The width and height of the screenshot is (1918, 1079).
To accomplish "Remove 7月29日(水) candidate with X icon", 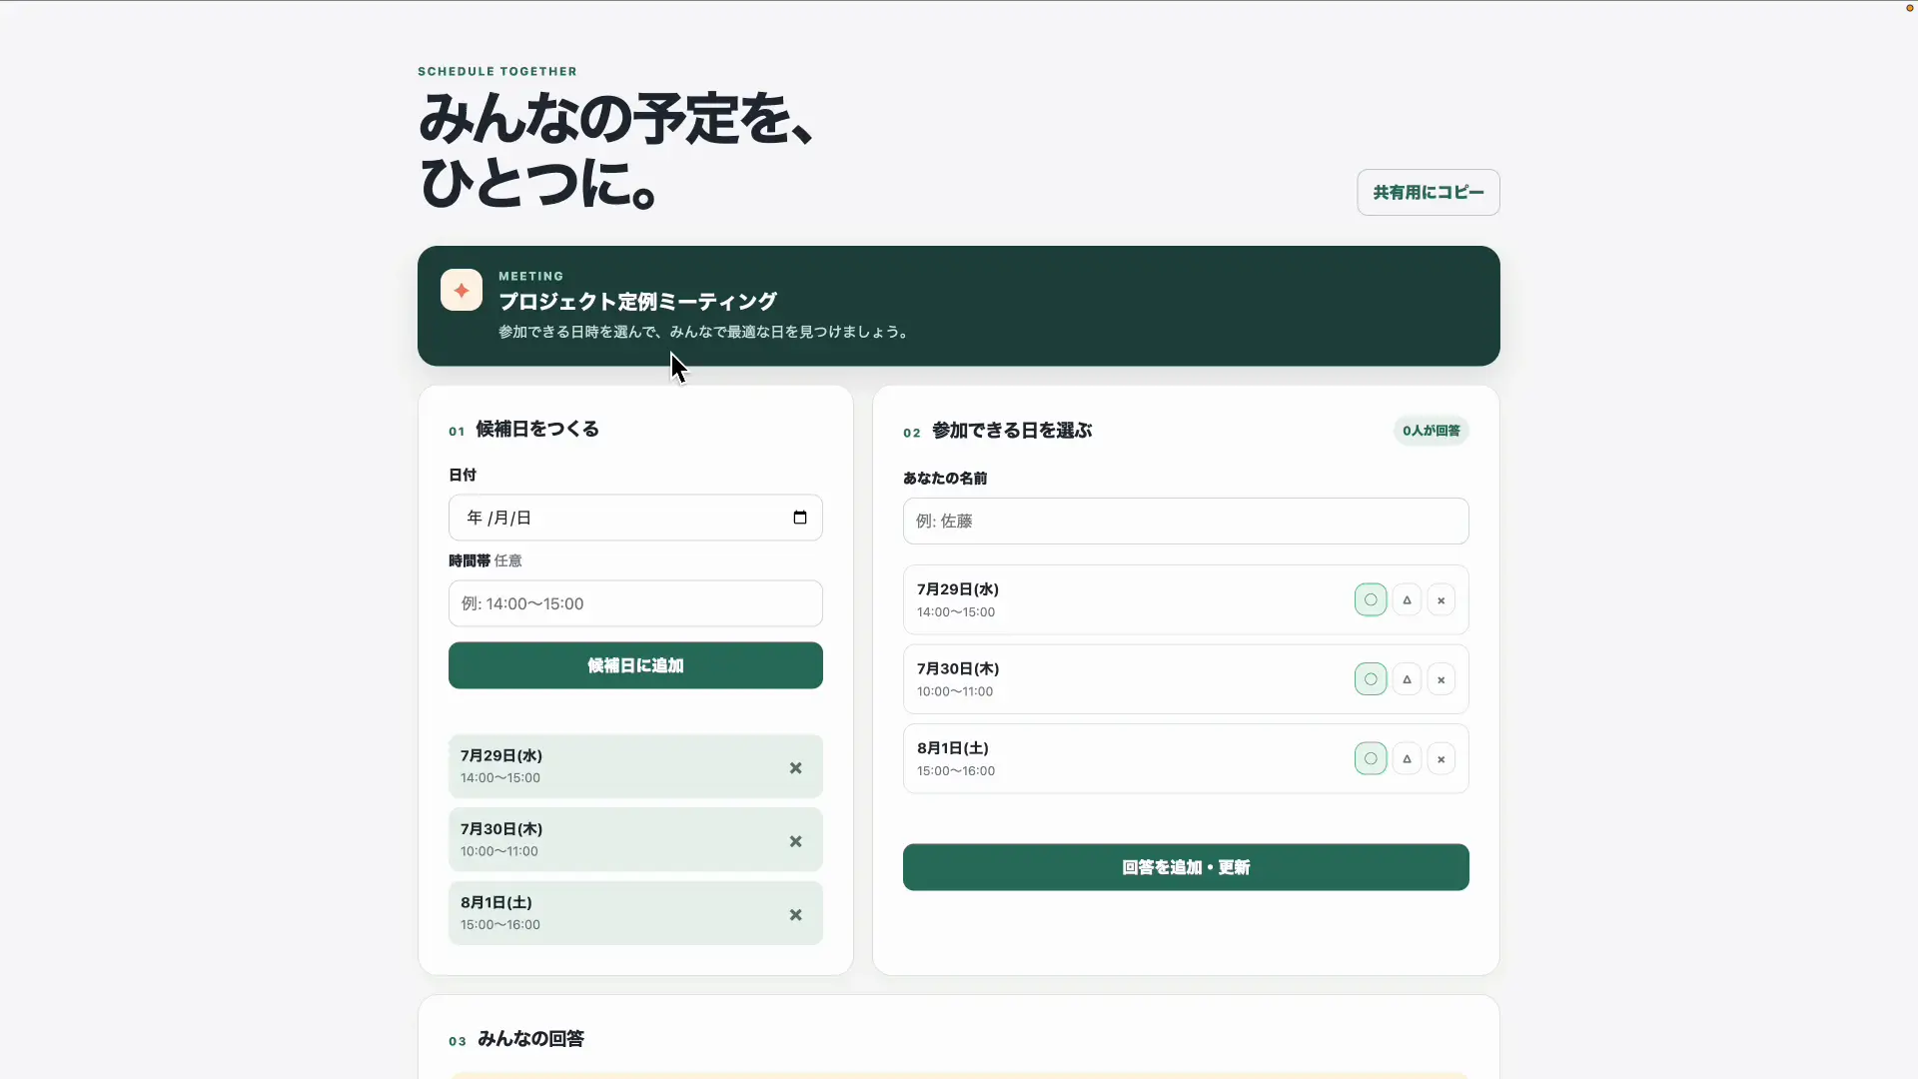I will point(795,768).
